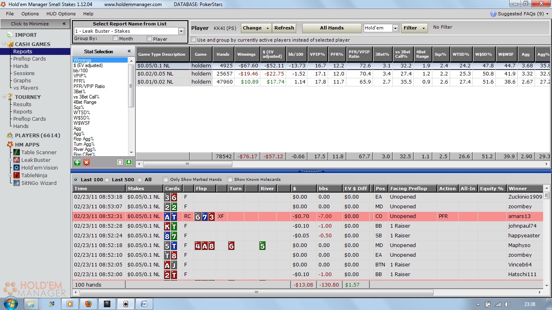
Task: Tick the Player group-by checkbox
Action: coord(149,39)
